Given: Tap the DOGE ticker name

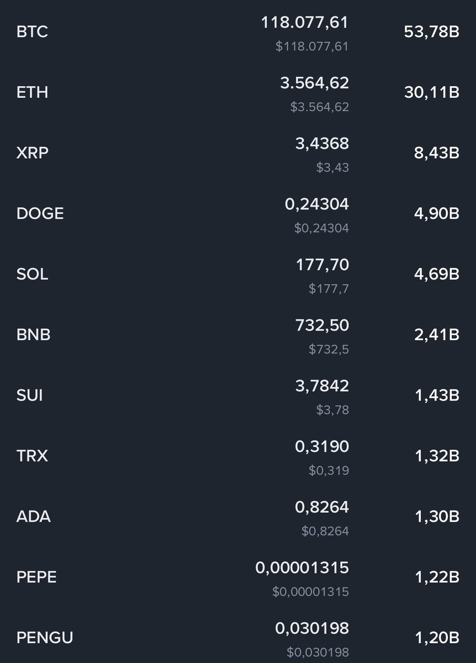Looking at the screenshot, I should (40, 213).
